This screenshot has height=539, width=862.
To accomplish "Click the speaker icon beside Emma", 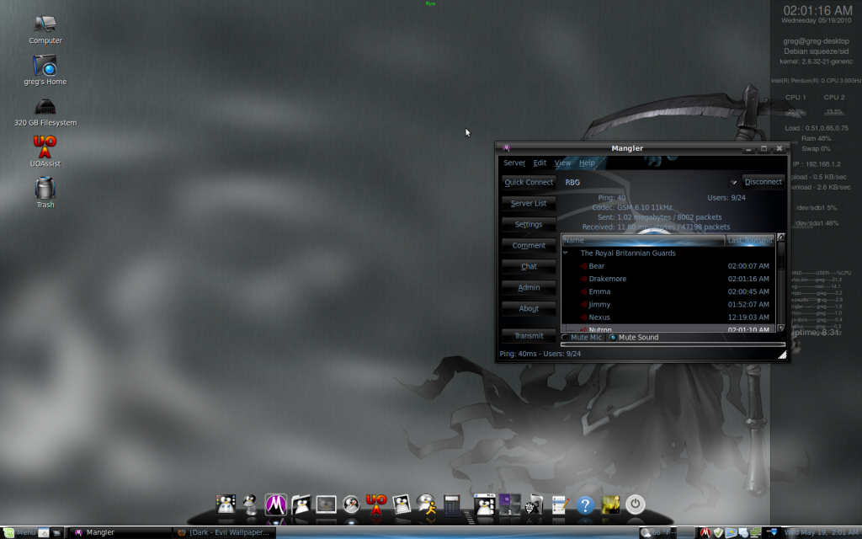I will tap(583, 291).
